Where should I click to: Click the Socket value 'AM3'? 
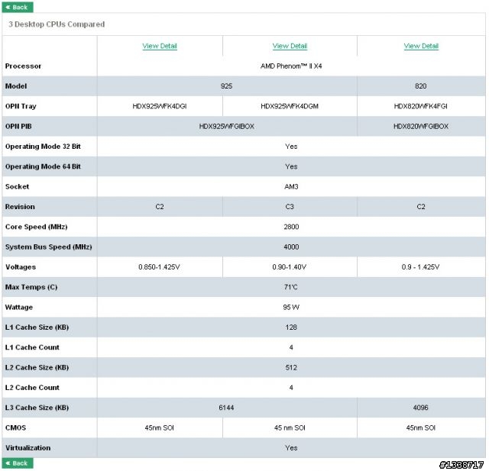point(291,186)
